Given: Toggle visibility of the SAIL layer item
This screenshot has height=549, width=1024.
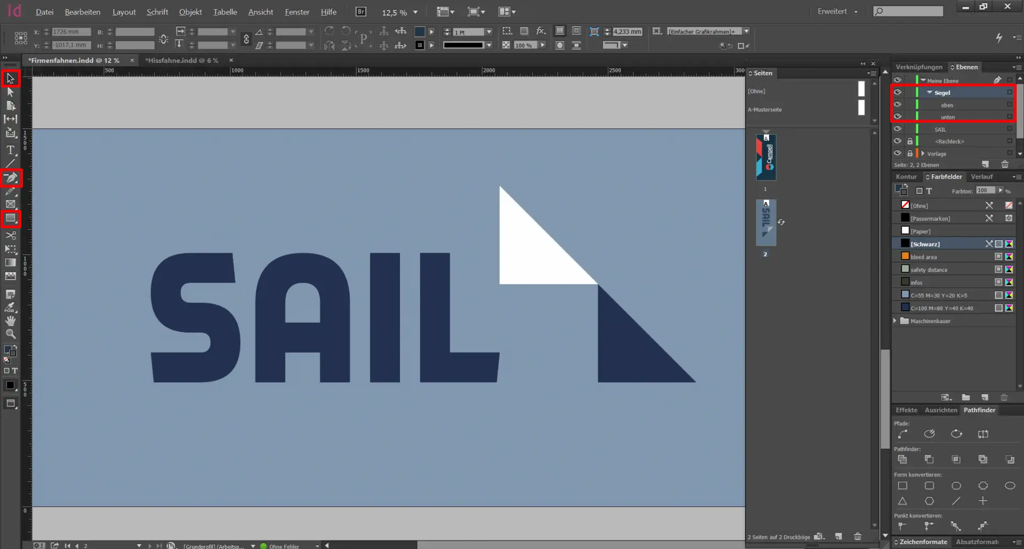Looking at the screenshot, I should point(898,129).
